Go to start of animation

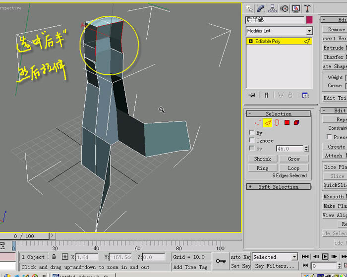[305, 257]
